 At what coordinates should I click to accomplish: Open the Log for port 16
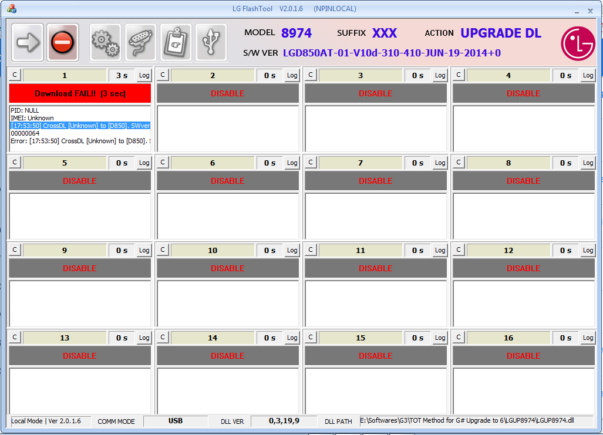coord(588,338)
